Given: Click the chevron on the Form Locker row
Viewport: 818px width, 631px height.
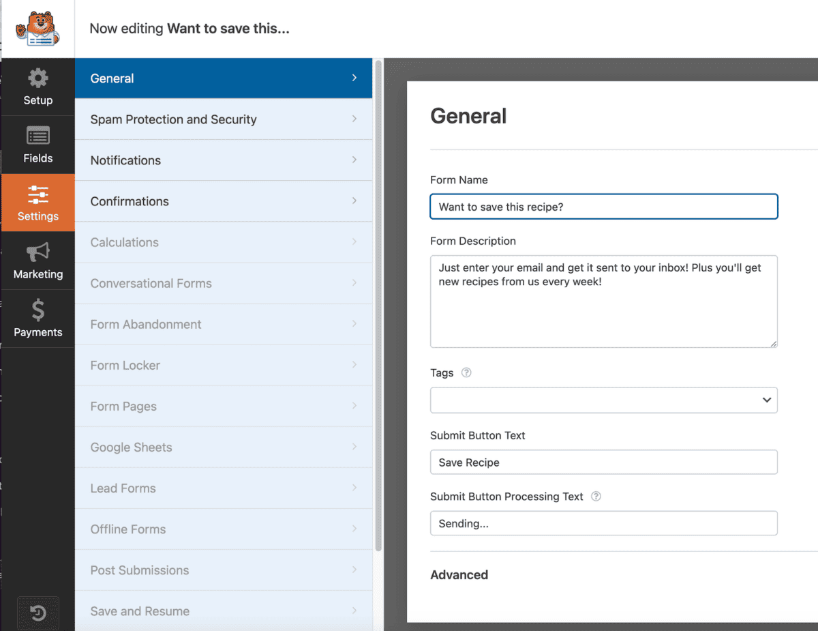Looking at the screenshot, I should [354, 364].
